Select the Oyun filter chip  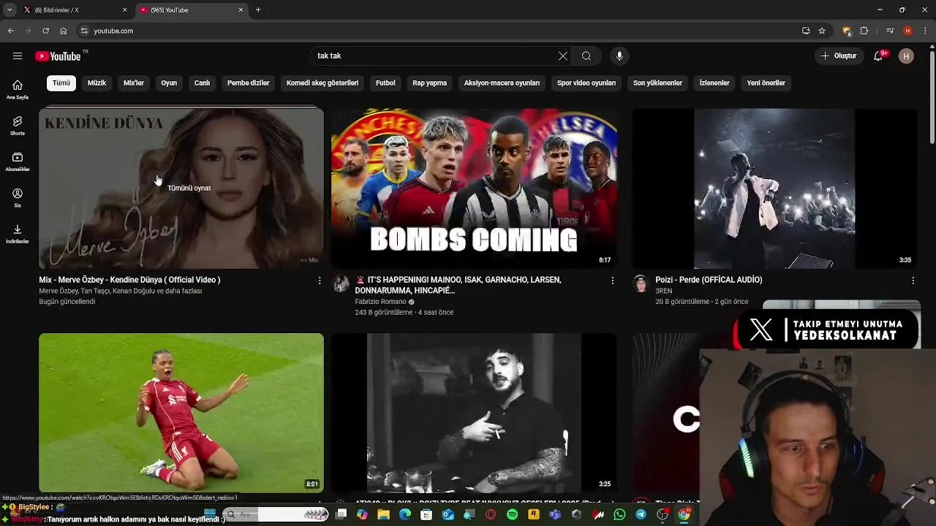coord(169,83)
